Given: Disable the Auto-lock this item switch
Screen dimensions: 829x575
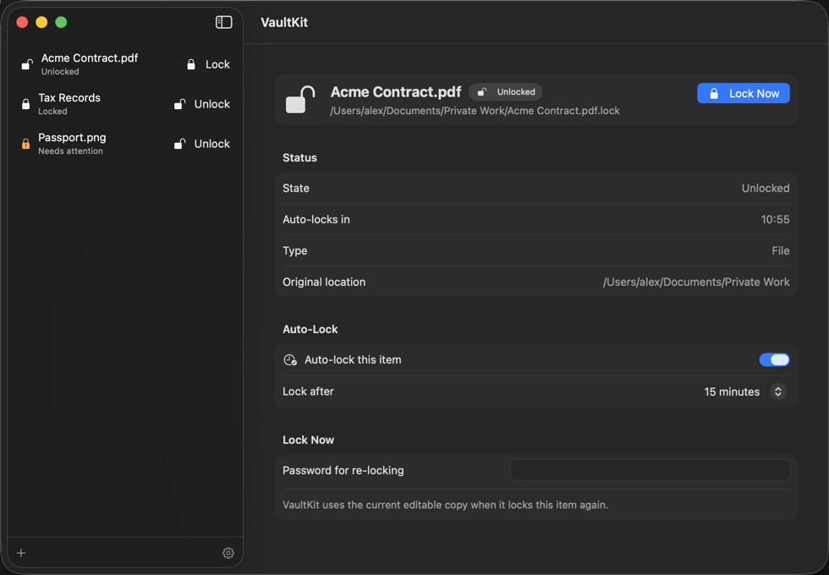Looking at the screenshot, I should coord(775,360).
